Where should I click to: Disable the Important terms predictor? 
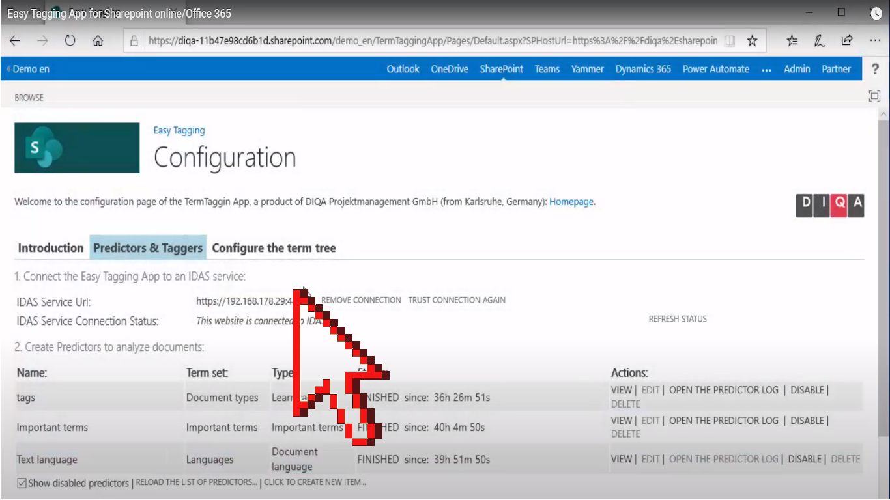(807, 421)
